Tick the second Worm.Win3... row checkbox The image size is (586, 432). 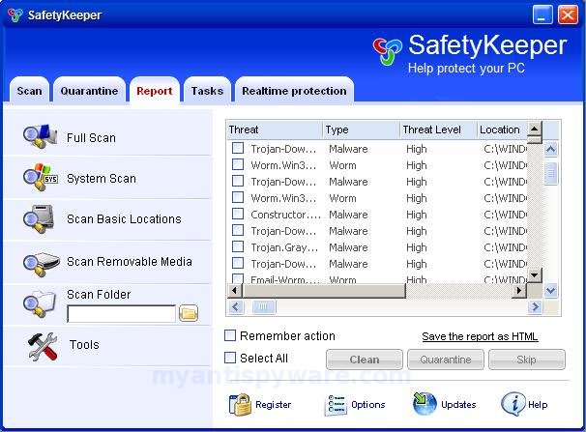238,197
